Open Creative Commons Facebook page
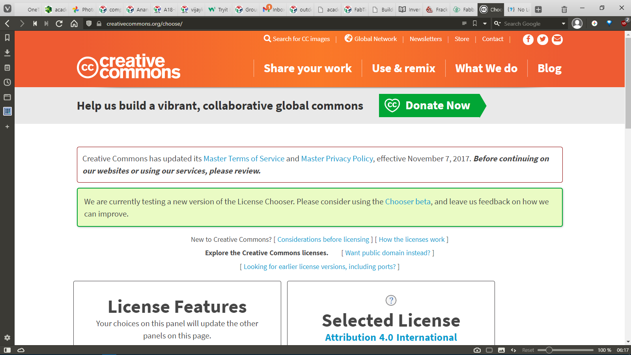 (528, 39)
